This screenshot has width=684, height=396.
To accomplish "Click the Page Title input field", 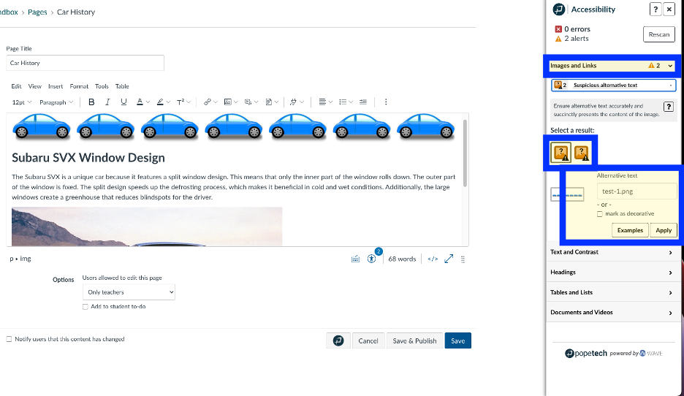I will [85, 63].
